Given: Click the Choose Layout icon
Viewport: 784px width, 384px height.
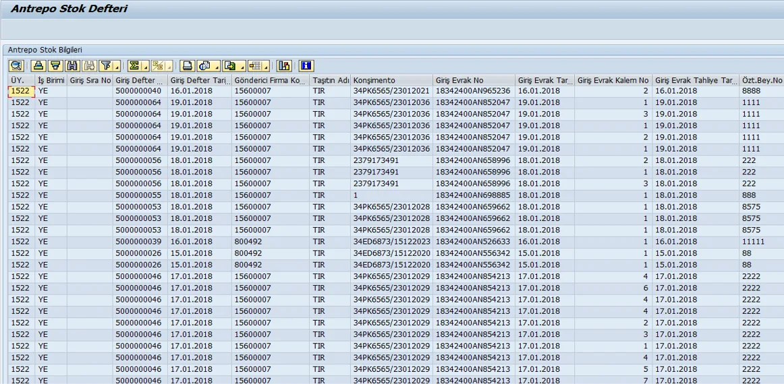Looking at the screenshot, I should click(256, 65).
